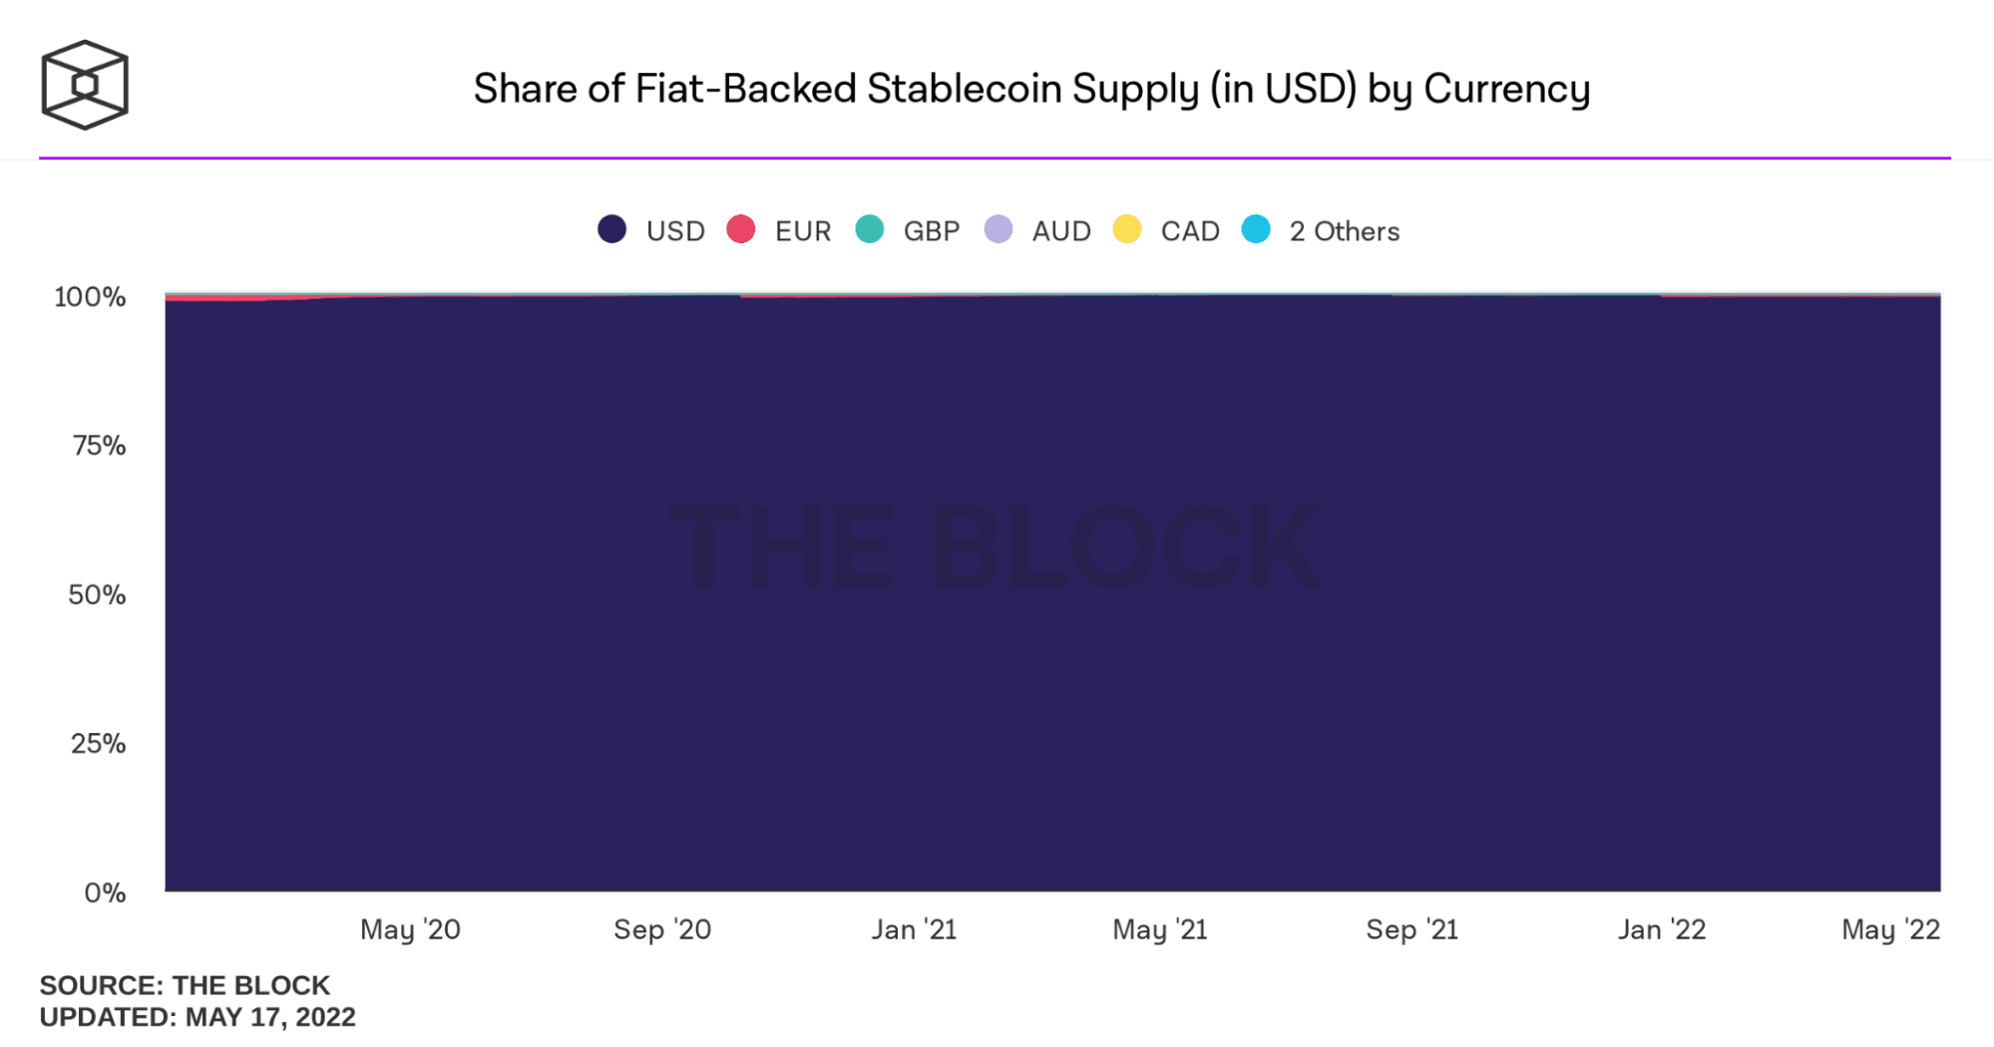Select the EUR legend label
The height and width of the screenshot is (1047, 1994).
click(803, 231)
